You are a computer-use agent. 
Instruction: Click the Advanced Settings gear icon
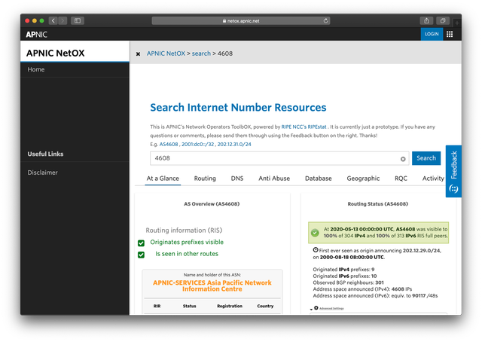[316, 308]
